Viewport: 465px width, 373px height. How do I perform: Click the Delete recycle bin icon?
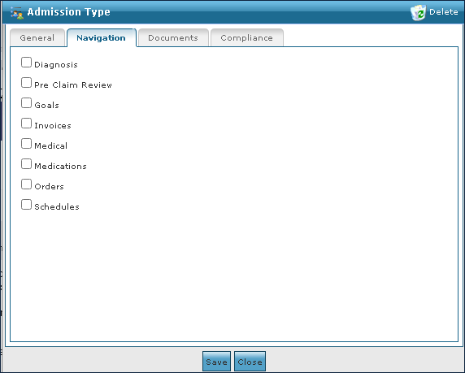point(418,13)
